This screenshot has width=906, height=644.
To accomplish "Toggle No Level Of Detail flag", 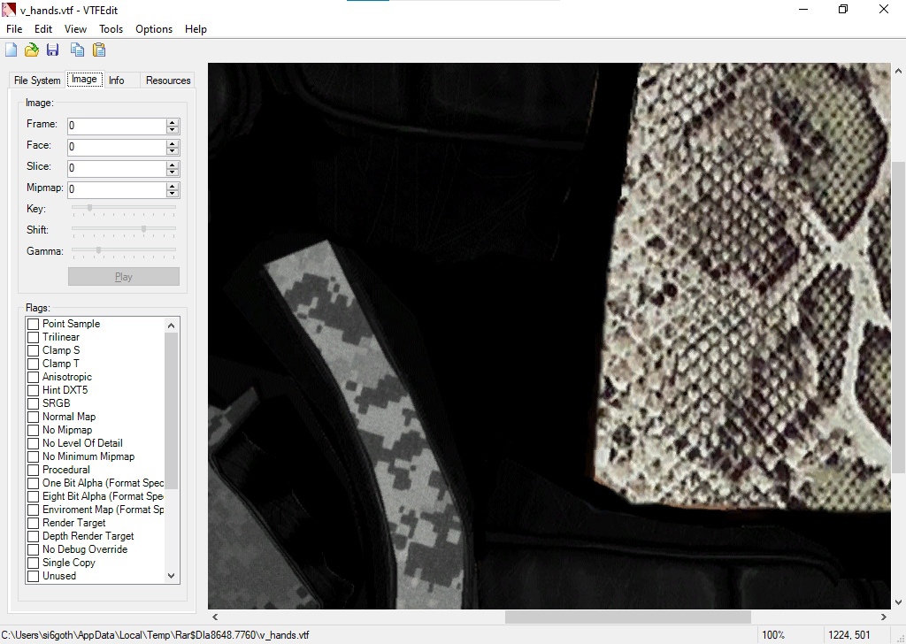I will click(34, 443).
